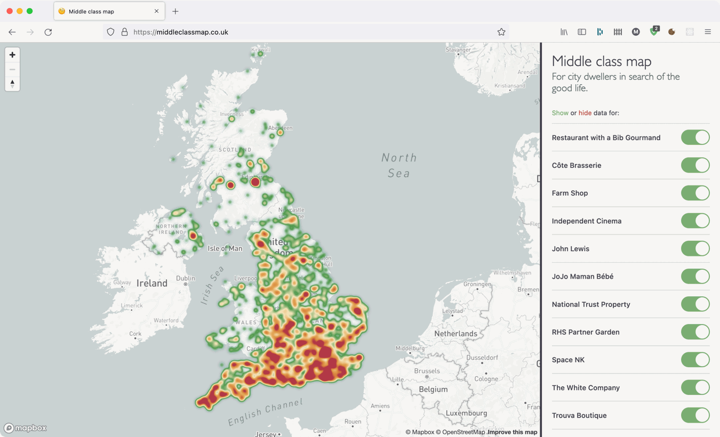
Task: Open the Firefox hamburger menu
Action: (x=708, y=32)
